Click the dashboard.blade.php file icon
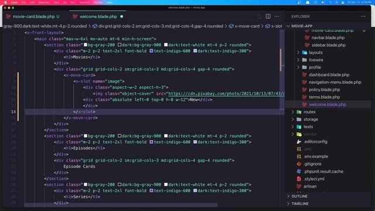The image size is (375, 211). [x=304, y=74]
